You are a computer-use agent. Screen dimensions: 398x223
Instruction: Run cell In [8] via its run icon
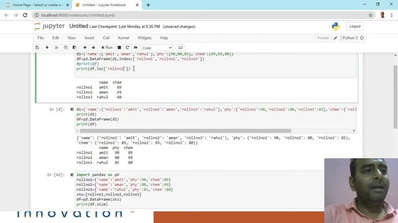click(72, 109)
